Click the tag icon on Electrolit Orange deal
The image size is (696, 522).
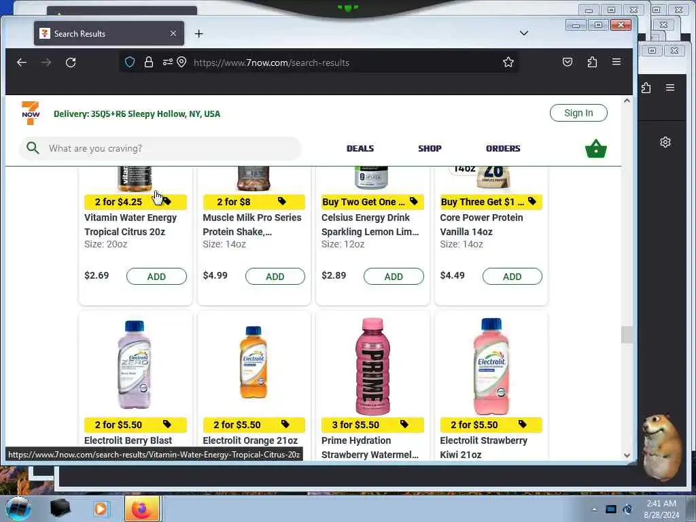point(285,424)
